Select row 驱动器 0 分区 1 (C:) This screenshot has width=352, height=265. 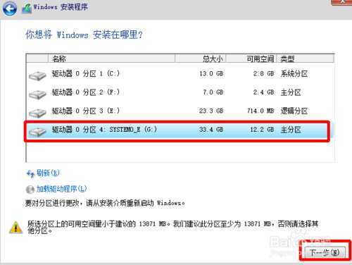[180, 74]
